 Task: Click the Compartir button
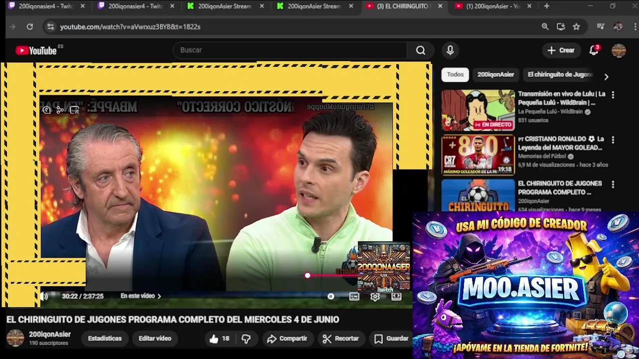coord(287,339)
